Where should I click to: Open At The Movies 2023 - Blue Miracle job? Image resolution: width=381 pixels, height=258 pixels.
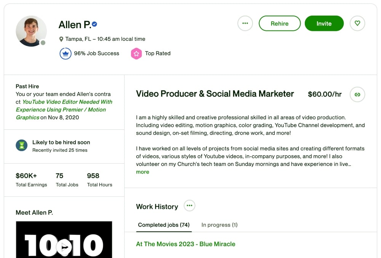coord(186,244)
